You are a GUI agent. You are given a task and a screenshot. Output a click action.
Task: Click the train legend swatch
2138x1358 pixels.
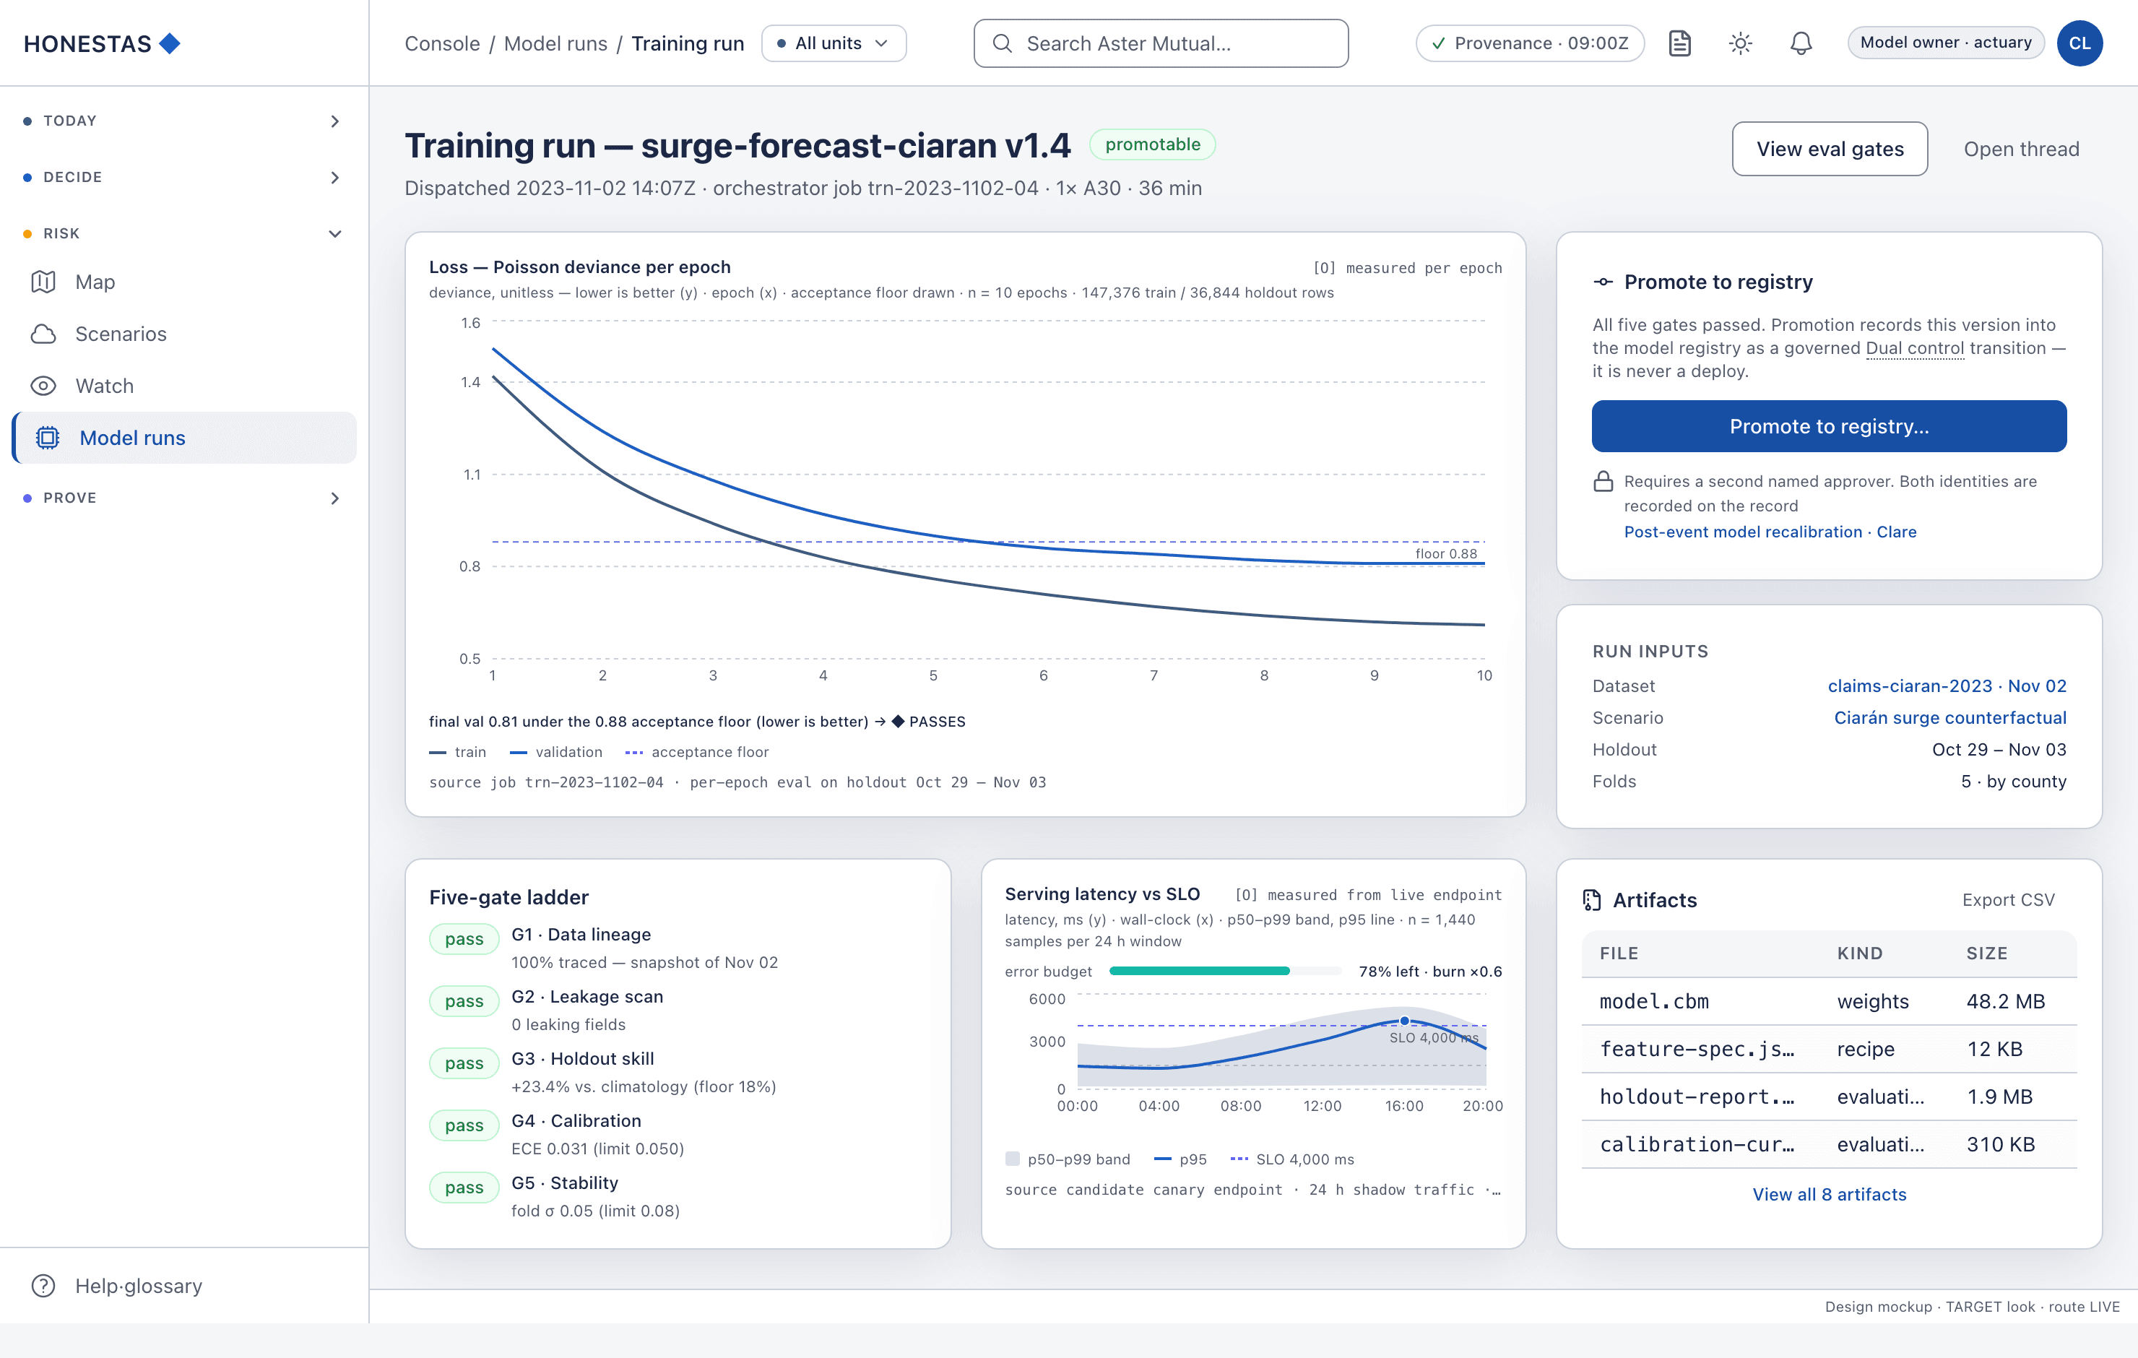click(437, 752)
